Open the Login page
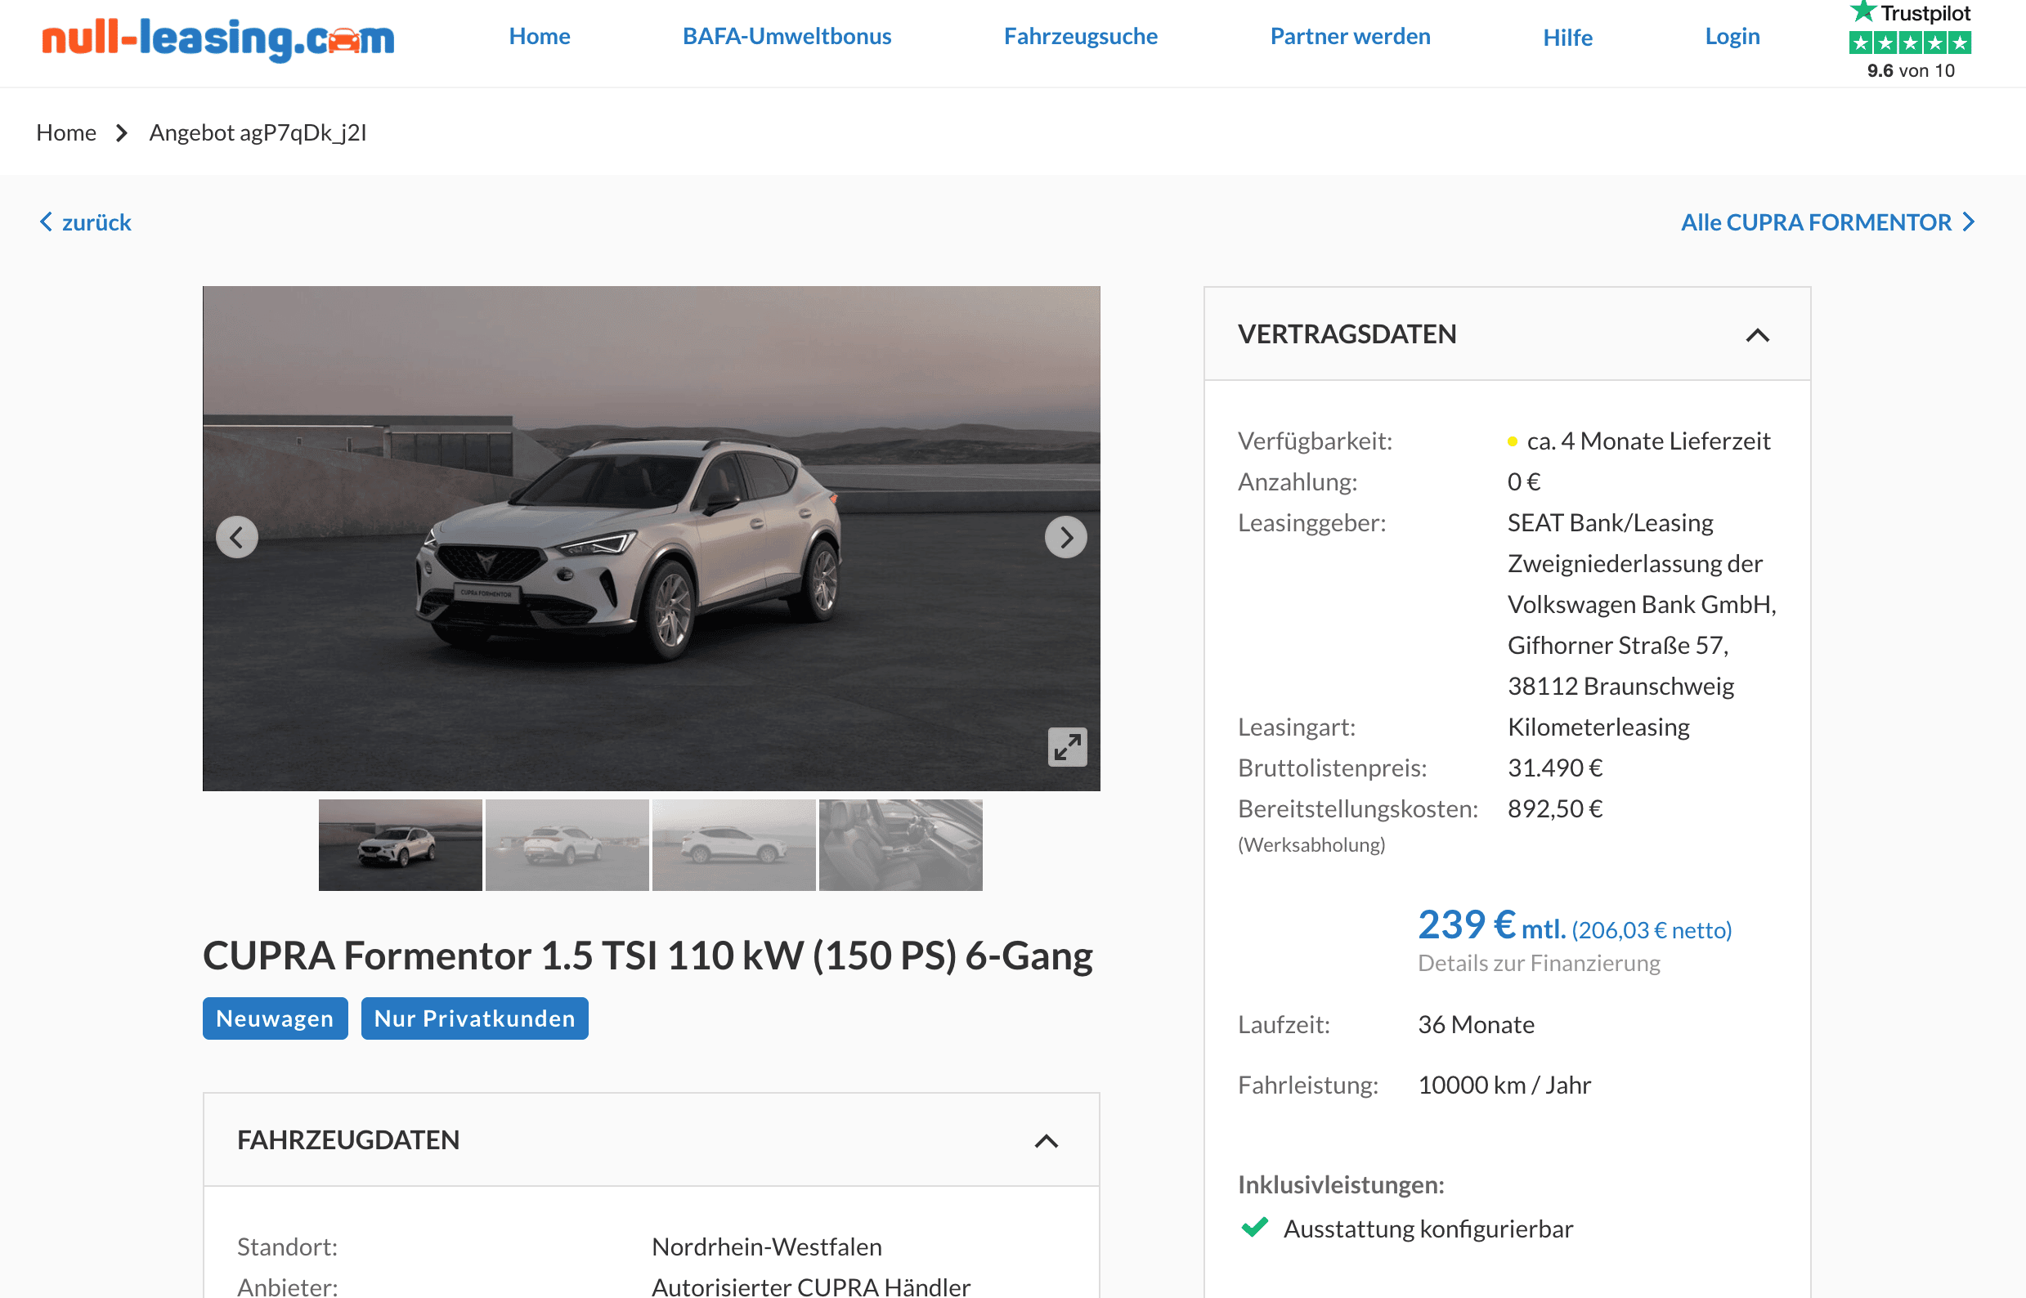This screenshot has height=1298, width=2026. 1732,36
